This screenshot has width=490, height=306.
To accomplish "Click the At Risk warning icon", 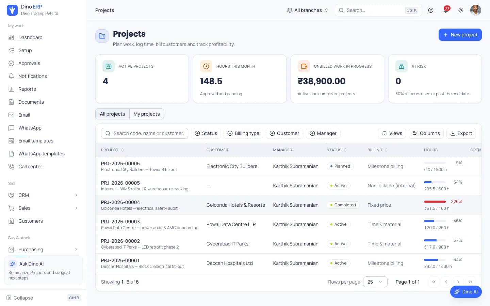I will (x=402, y=66).
